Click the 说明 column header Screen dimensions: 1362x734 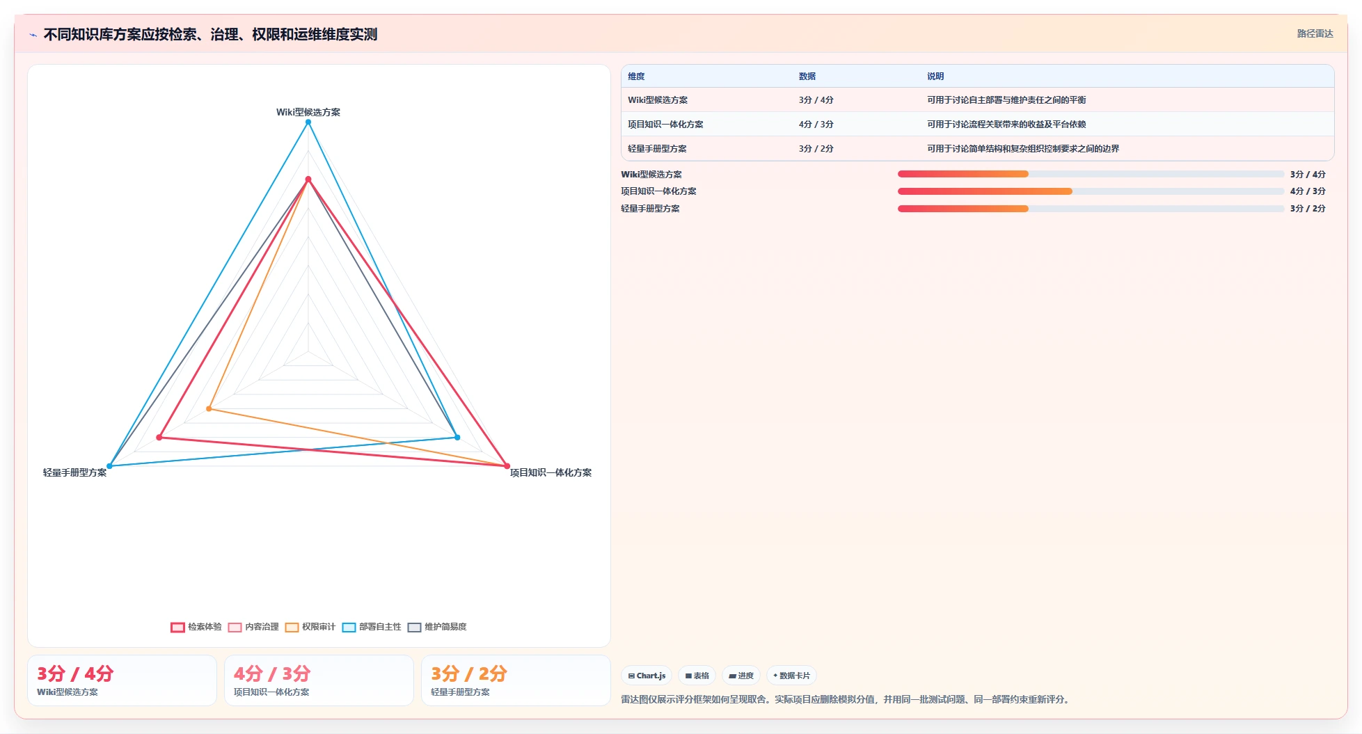tap(935, 77)
